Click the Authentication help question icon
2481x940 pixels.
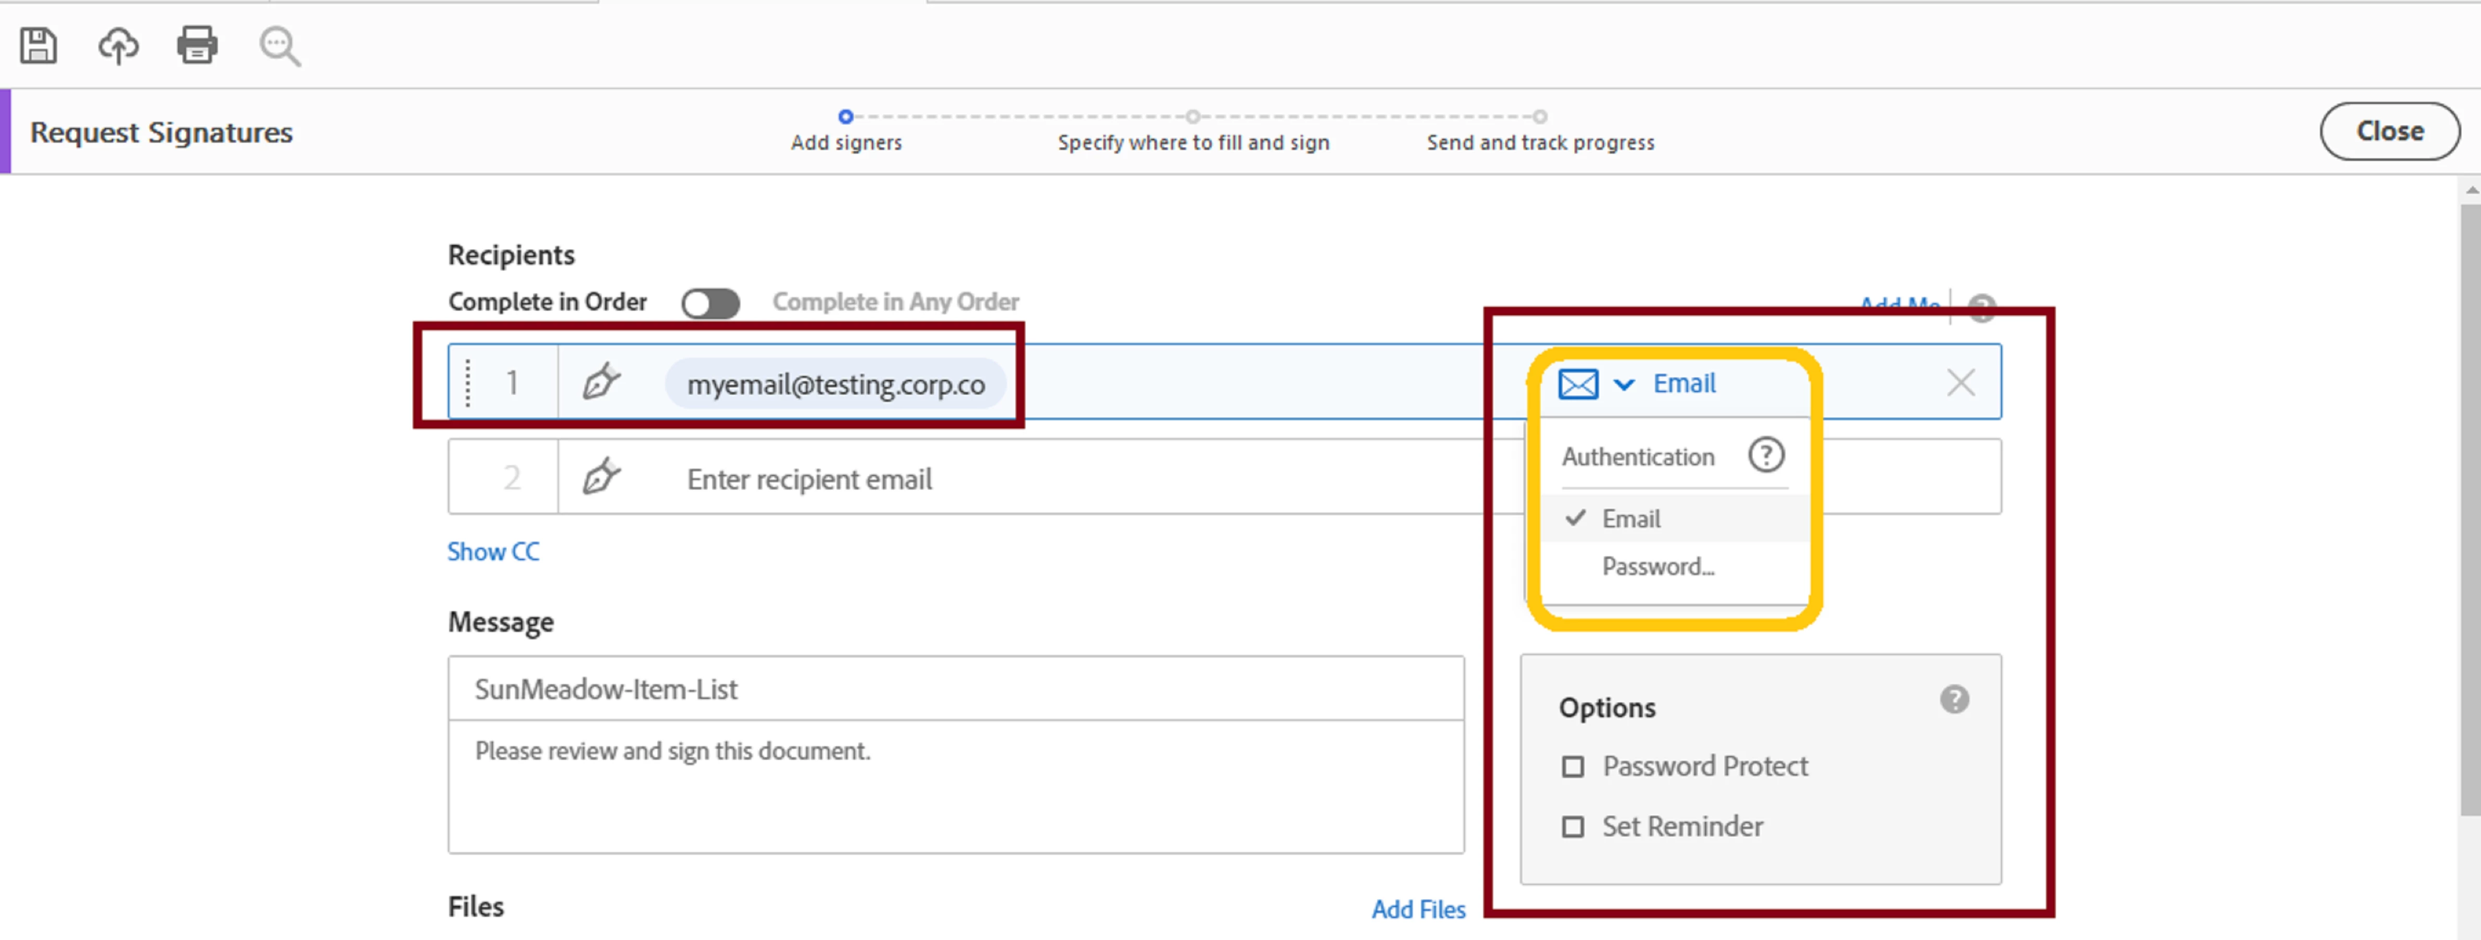pyautogui.click(x=1765, y=455)
